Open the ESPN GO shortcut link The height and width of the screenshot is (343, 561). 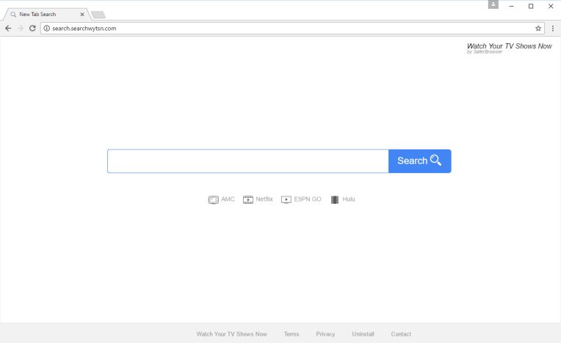pyautogui.click(x=308, y=199)
